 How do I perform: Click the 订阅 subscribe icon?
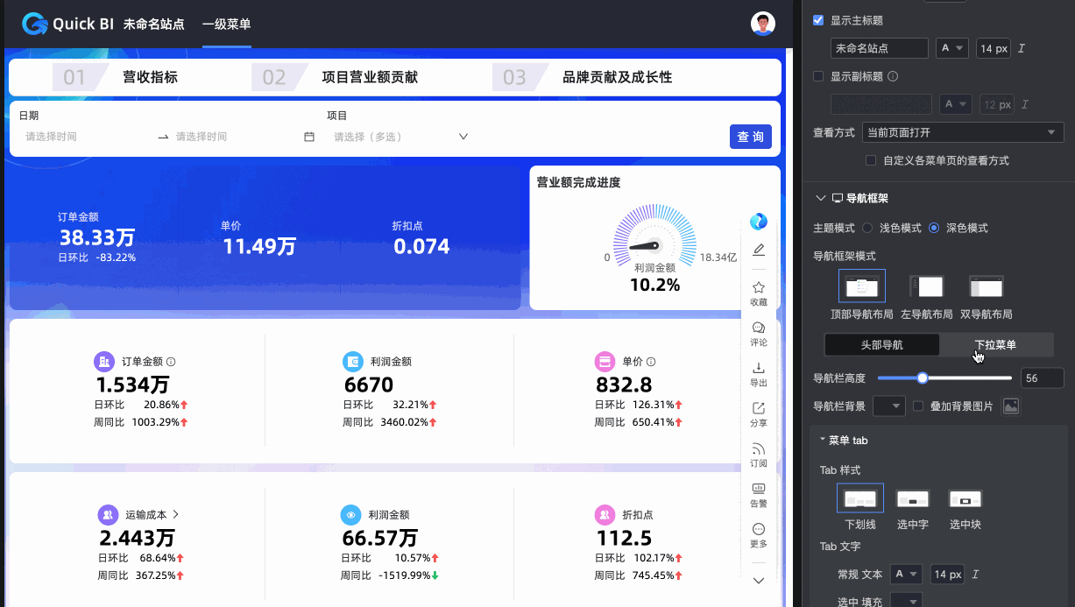pyautogui.click(x=759, y=448)
